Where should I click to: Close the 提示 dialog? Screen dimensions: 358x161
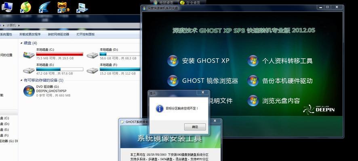(x=203, y=92)
